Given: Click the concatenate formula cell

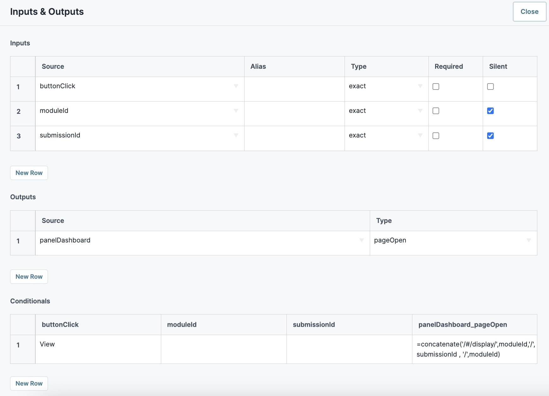Looking at the screenshot, I should pos(475,349).
